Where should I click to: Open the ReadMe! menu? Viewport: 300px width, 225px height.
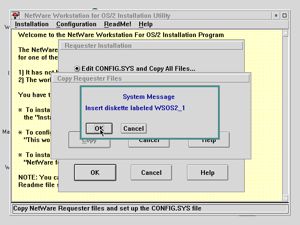117,24
